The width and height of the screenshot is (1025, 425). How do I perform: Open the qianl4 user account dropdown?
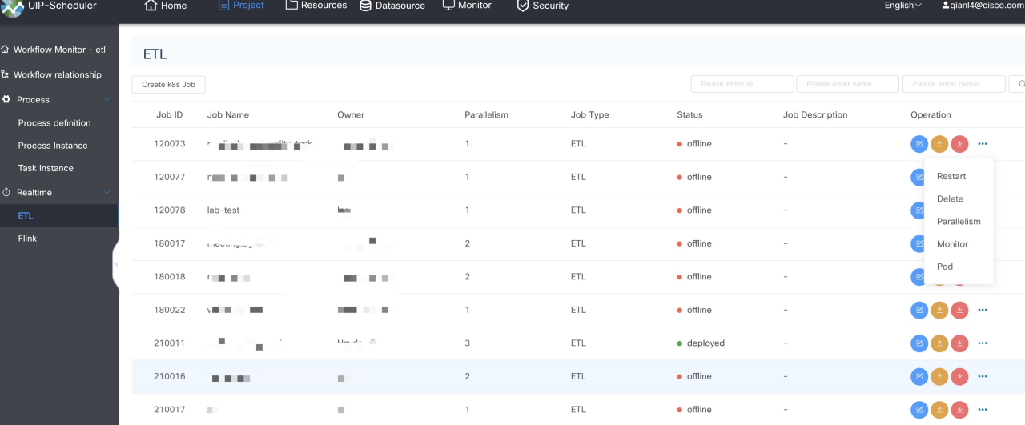(x=982, y=6)
